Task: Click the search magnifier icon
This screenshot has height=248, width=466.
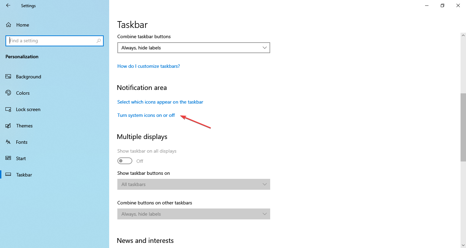Action: pos(99,41)
